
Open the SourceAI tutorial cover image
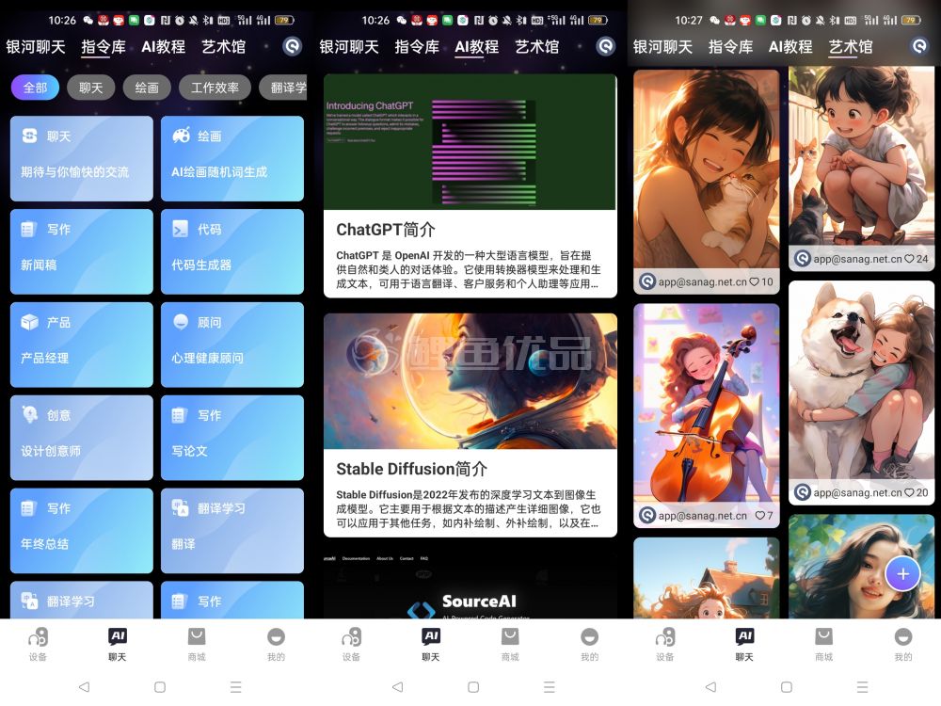click(470, 586)
